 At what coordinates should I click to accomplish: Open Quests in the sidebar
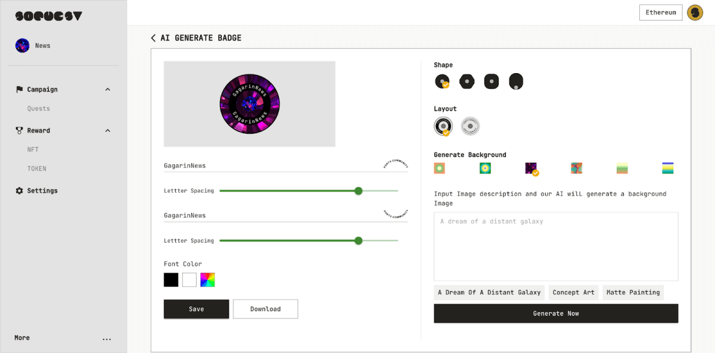(x=39, y=109)
